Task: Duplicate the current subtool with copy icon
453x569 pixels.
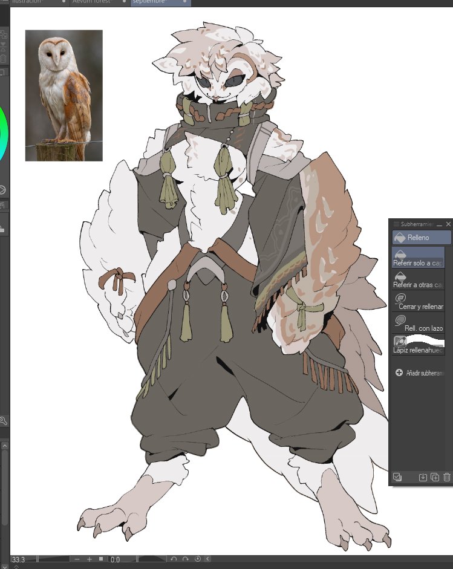Action: click(435, 477)
